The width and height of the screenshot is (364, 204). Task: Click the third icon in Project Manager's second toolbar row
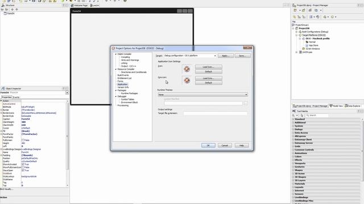pos(304,17)
